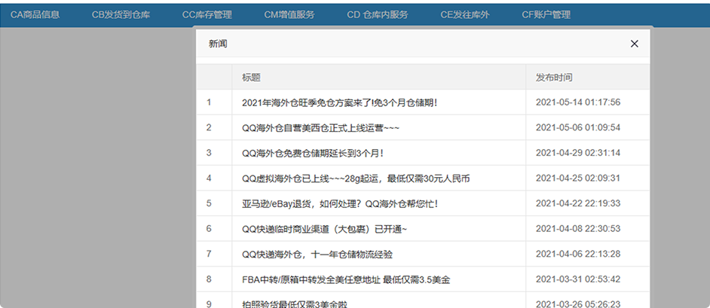This screenshot has height=308, width=710.
Task: Open the CA商品信息 menu
Action: (x=35, y=15)
